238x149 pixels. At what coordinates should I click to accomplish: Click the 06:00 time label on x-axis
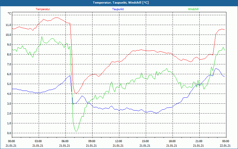(x=65, y=141)
